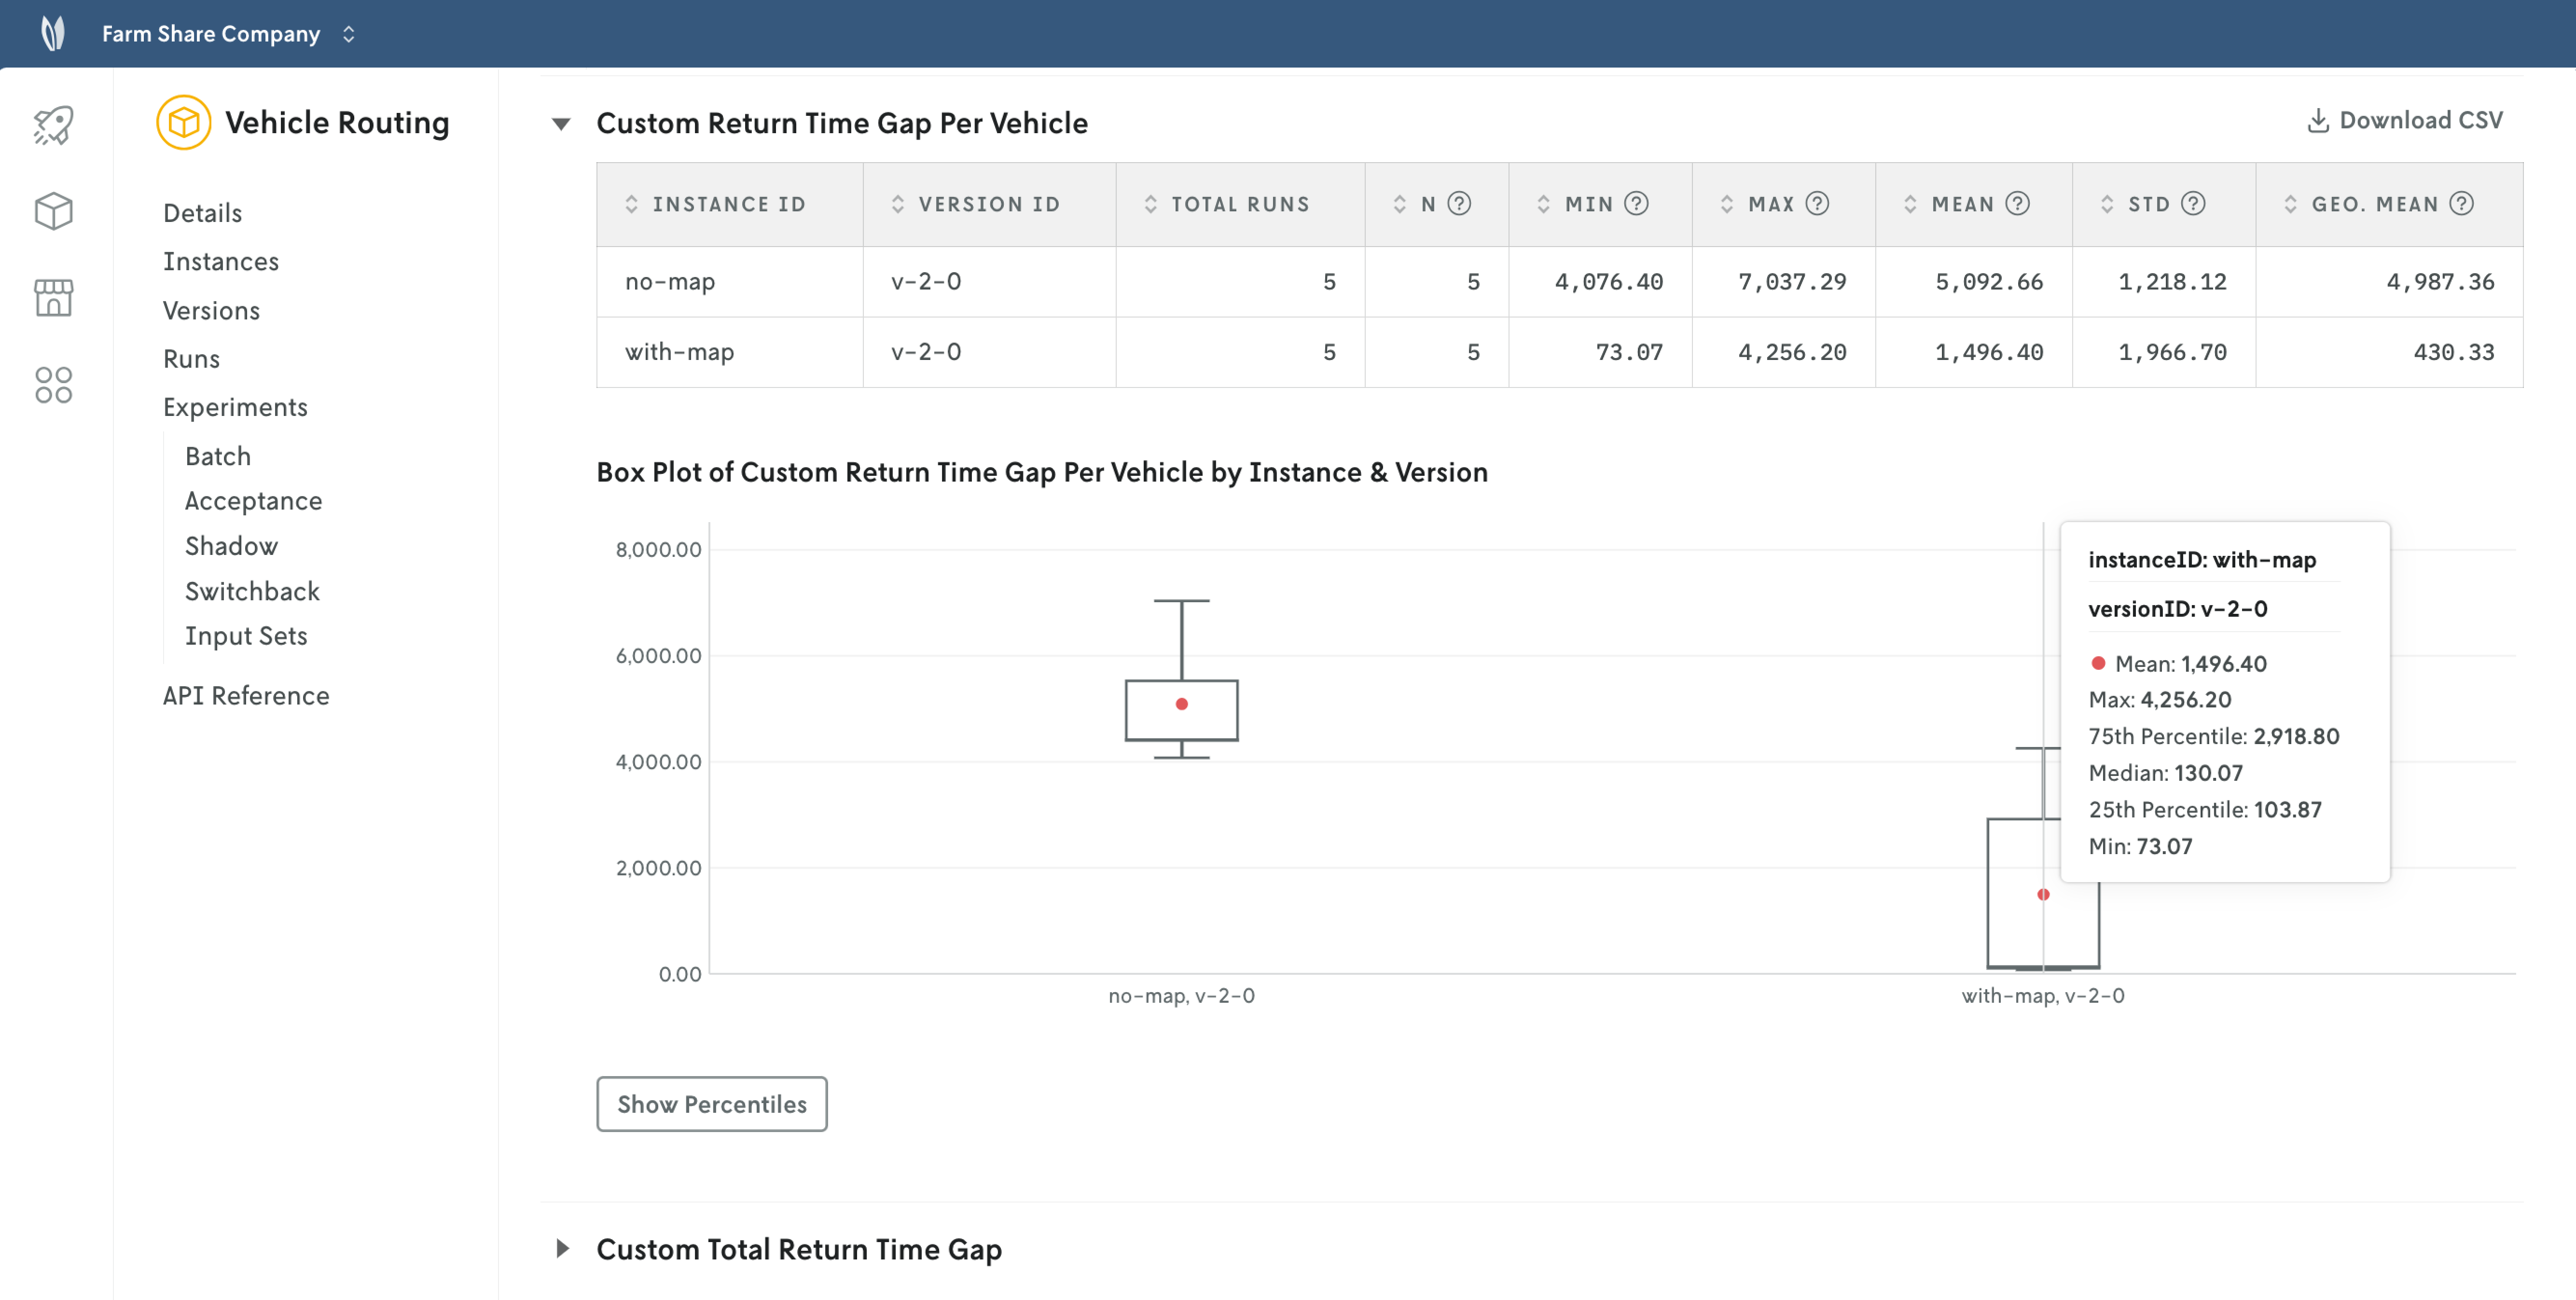Image resolution: width=2576 pixels, height=1300 pixels.
Task: Select Switchback under Experiments
Action: [x=251, y=590]
